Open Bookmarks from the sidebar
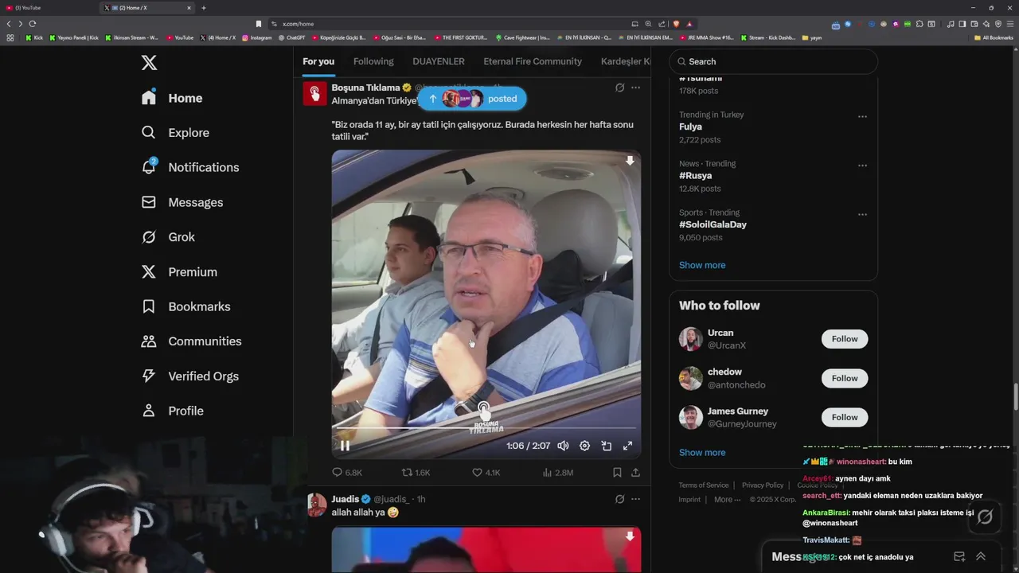The height and width of the screenshot is (573, 1019). pyautogui.click(x=185, y=306)
